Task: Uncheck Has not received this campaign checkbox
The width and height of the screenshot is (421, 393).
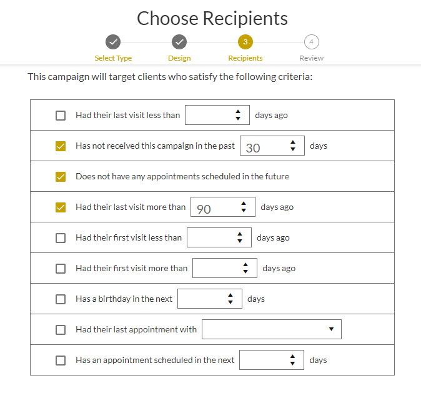Action: [x=61, y=146]
